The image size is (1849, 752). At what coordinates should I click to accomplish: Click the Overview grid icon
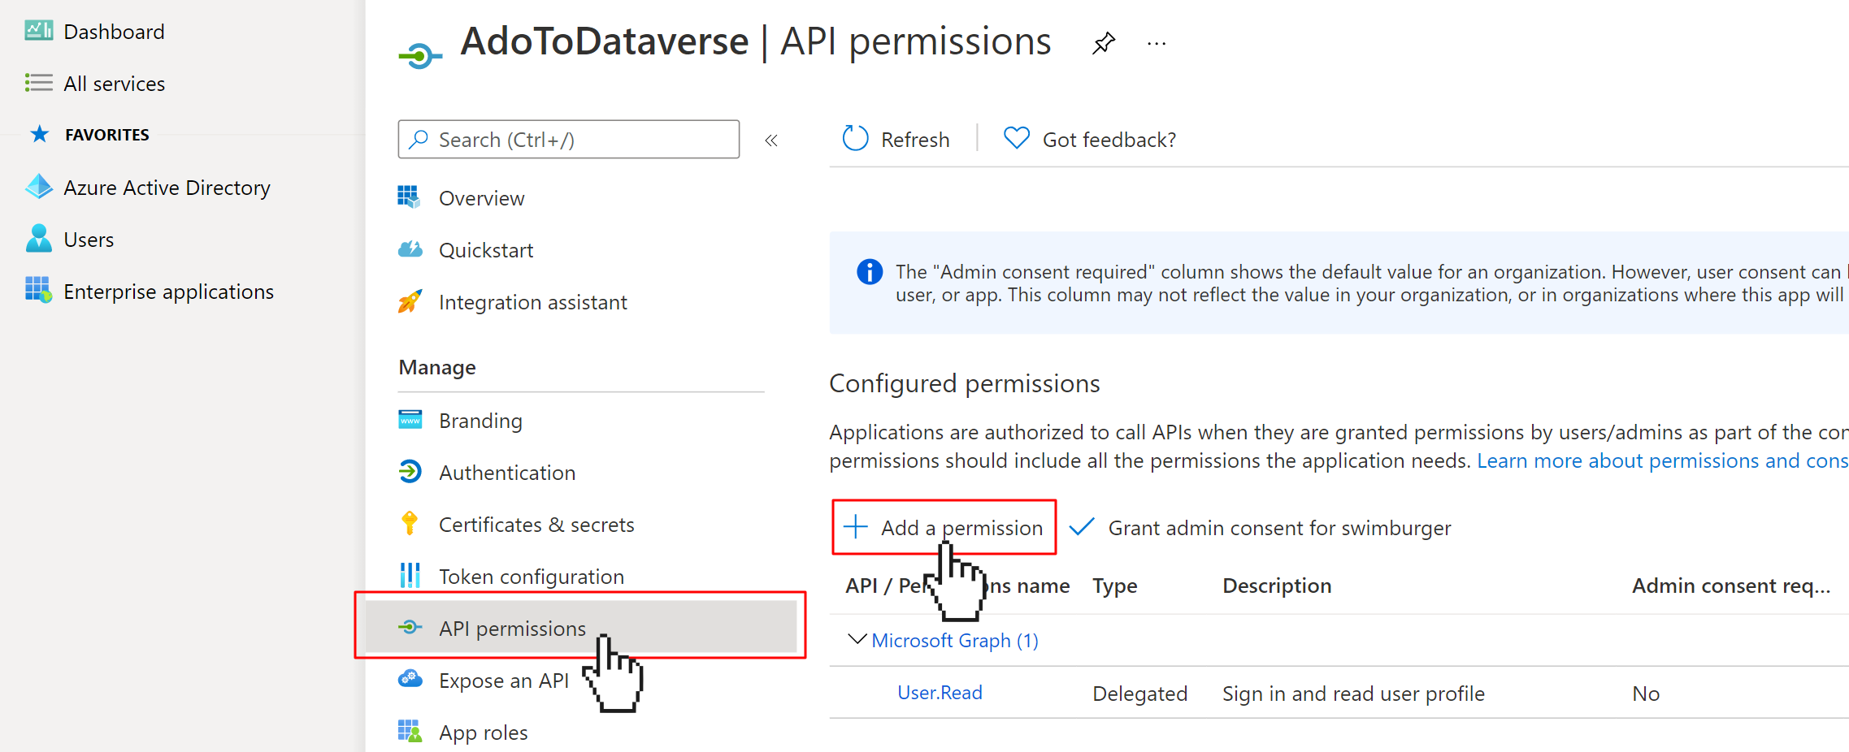click(x=409, y=197)
